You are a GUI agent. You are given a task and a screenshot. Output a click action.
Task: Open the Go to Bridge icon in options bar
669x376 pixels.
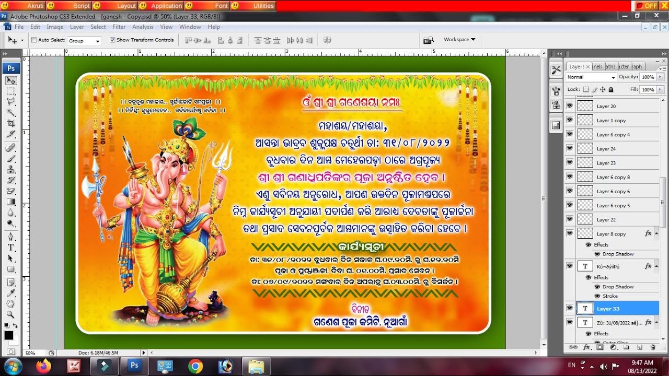(429, 40)
